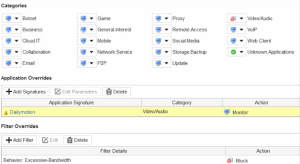The width and height of the screenshot is (300, 164).
Task: Click Delete under Filter Overrides
Action: pos(77,140)
